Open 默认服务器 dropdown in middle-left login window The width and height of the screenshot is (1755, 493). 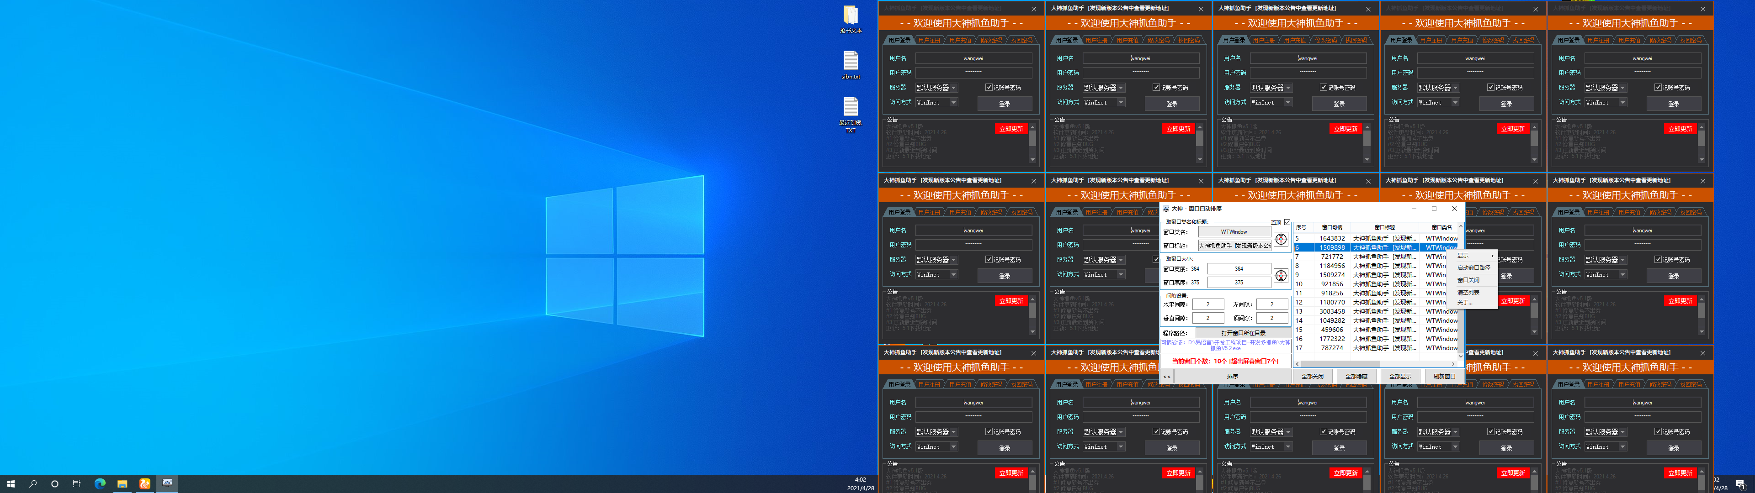pos(937,260)
